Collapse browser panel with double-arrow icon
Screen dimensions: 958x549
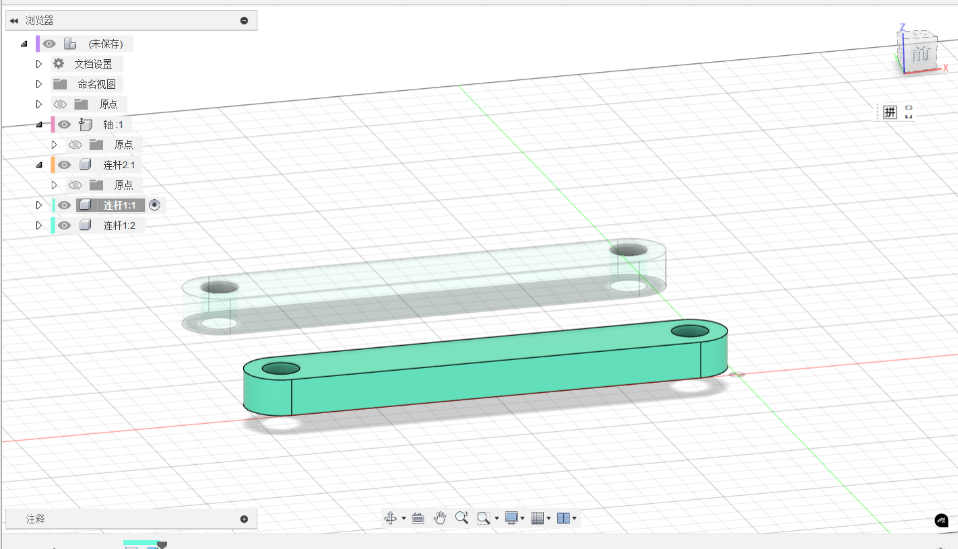tap(14, 21)
